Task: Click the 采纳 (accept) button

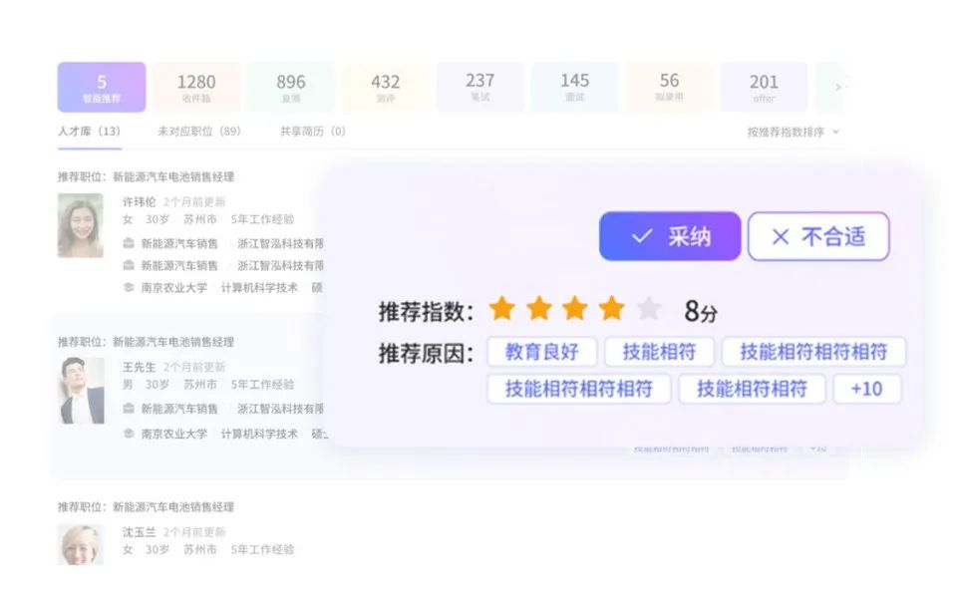Action: pyautogui.click(x=669, y=236)
